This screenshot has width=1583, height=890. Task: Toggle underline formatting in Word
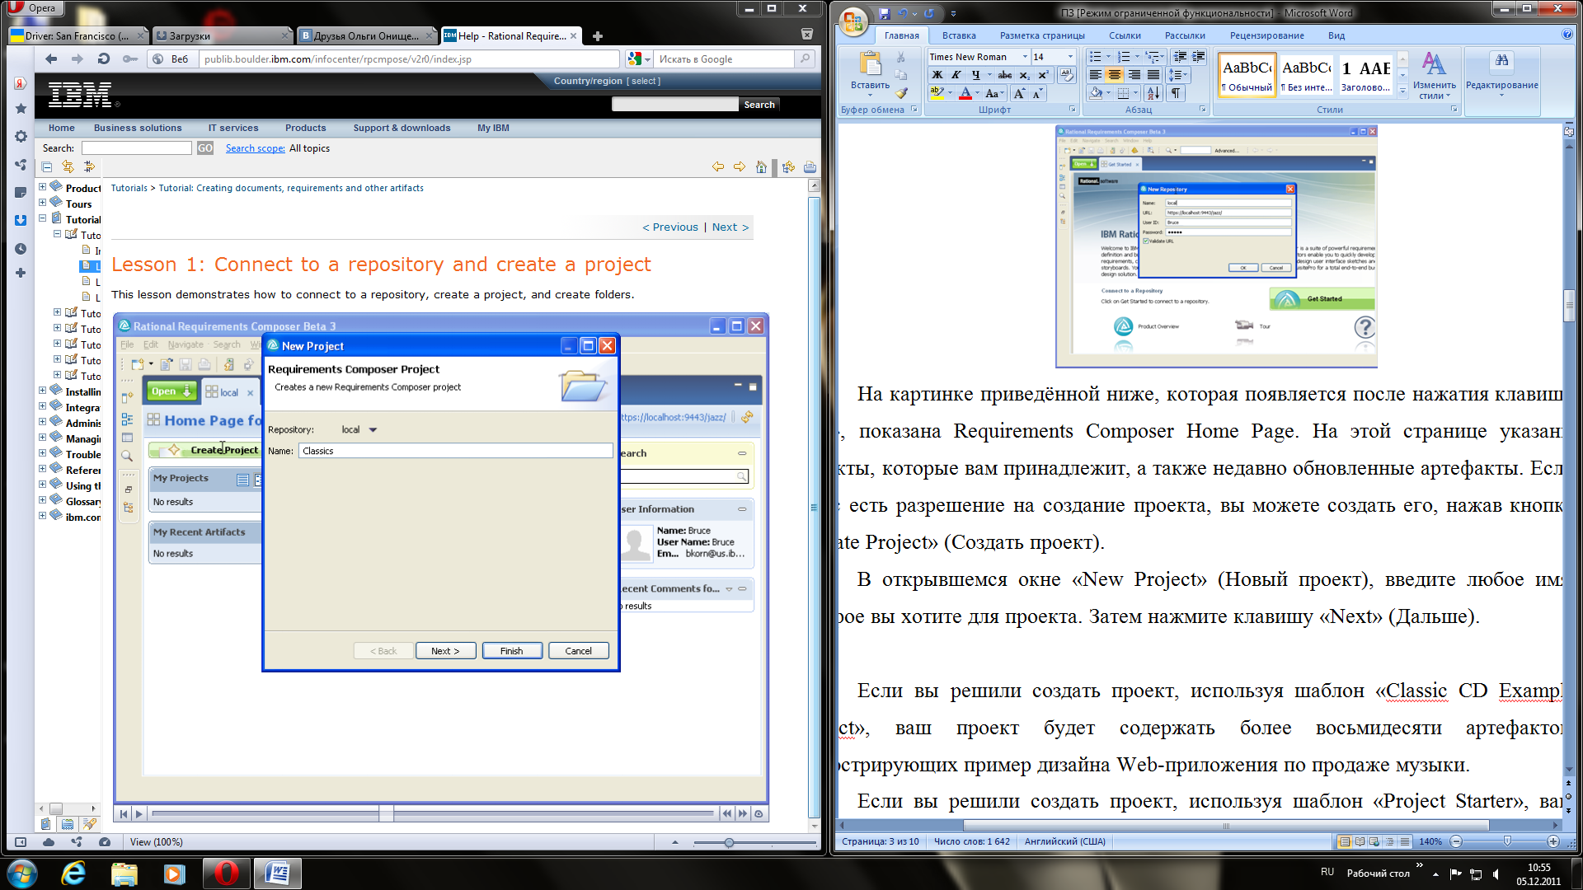[975, 75]
